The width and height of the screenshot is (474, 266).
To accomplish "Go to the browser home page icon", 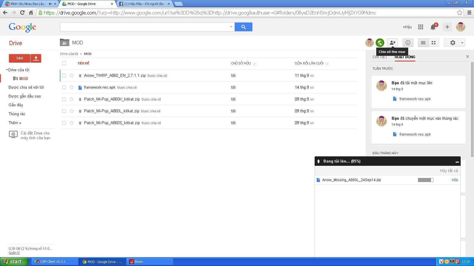I will 31,12.
